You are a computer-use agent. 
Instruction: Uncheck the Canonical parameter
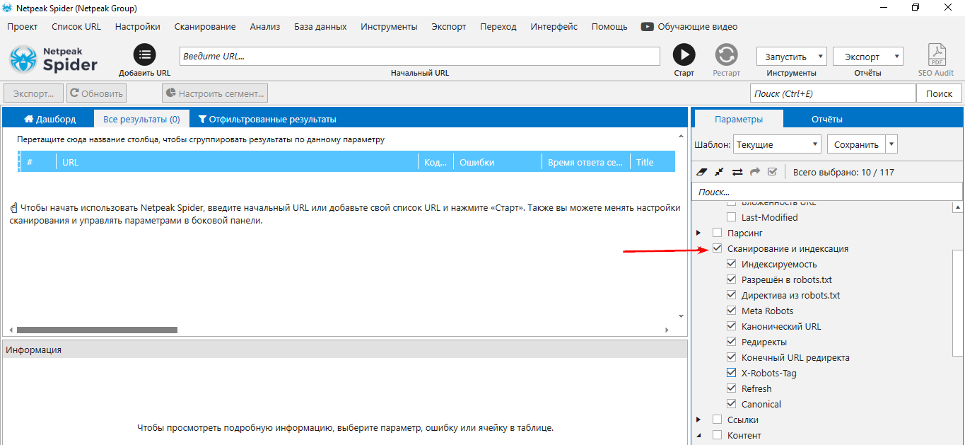pos(732,404)
